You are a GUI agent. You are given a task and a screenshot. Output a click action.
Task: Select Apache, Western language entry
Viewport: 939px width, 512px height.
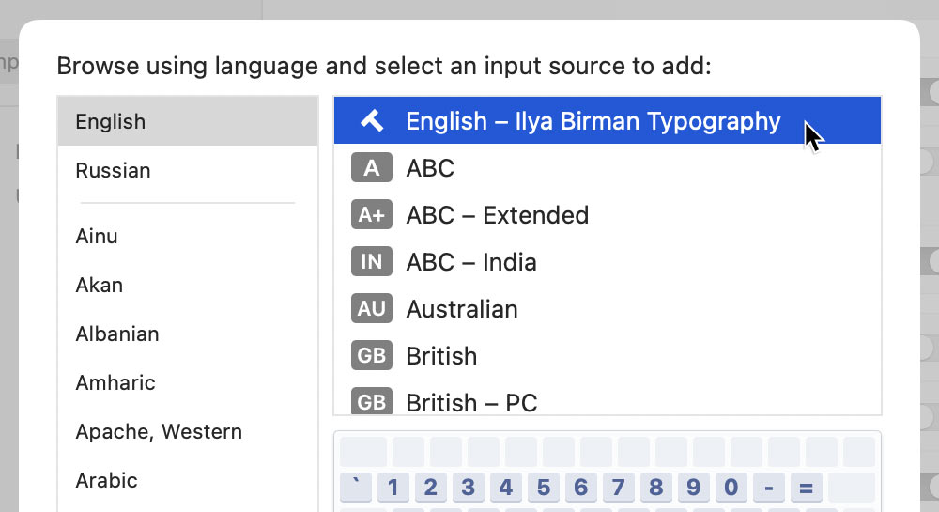tap(159, 431)
